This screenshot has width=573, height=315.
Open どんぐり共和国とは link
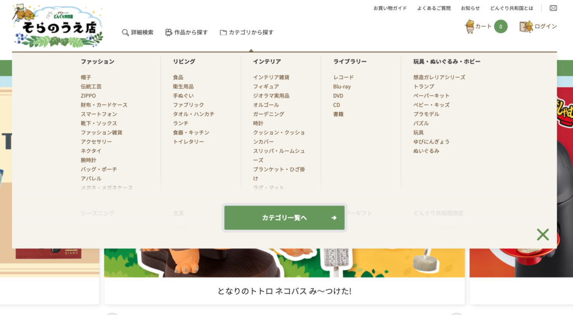click(511, 8)
